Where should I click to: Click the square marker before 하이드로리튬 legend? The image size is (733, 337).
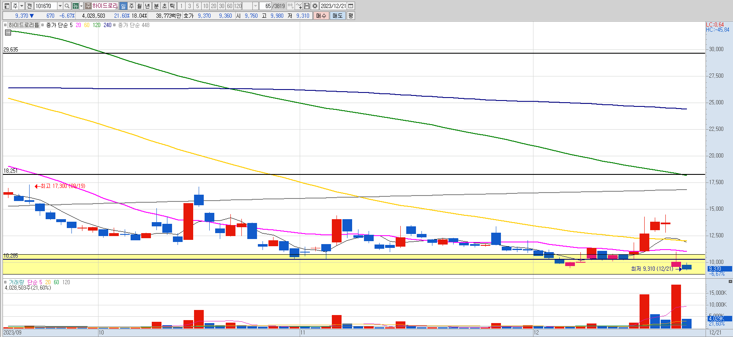(x=5, y=25)
